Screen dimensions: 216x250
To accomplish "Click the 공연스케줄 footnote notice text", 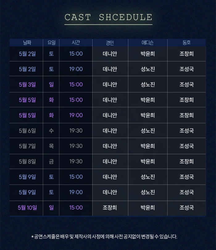I will [104, 237].
